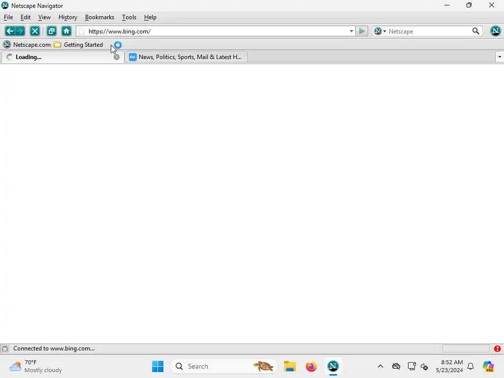The image size is (504, 378).
Task: Click the red error icon in status bar
Action: click(x=497, y=348)
